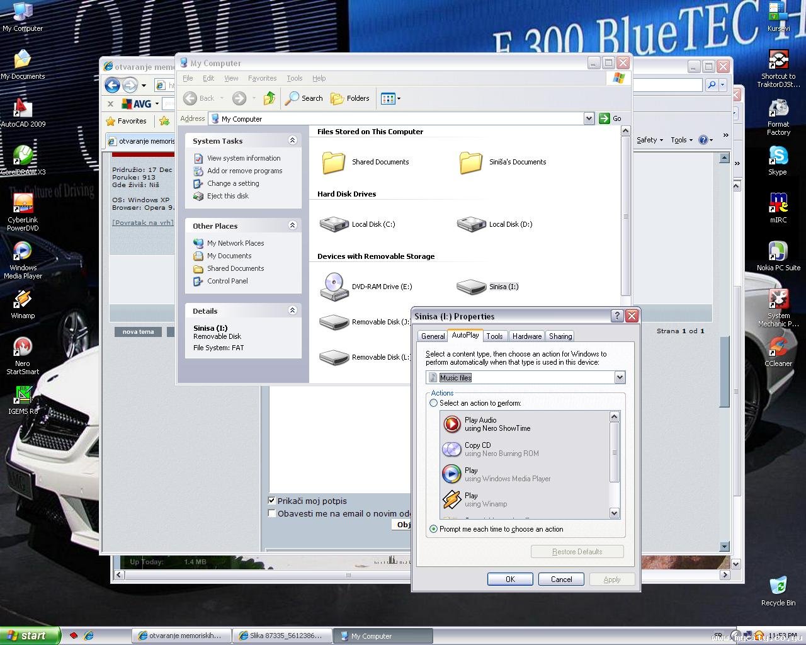Switch to Tools tab in Properties
The height and width of the screenshot is (645, 806).
(x=495, y=336)
